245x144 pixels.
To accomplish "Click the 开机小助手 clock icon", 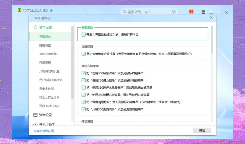I will [x=35, y=124].
